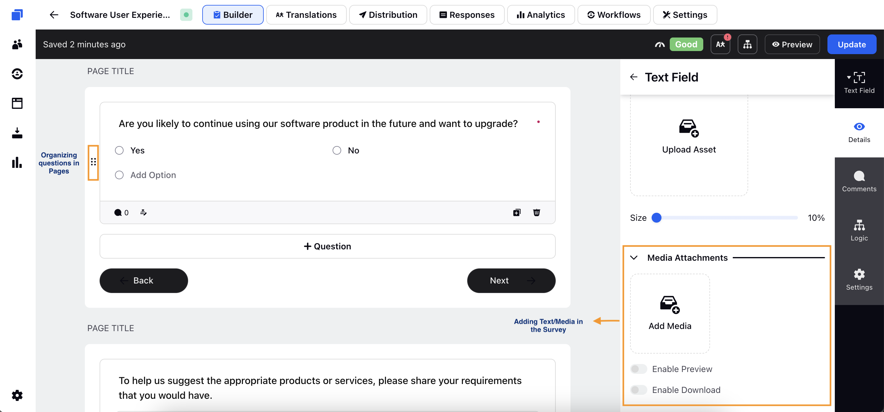Open the Comments panel in right rail
Viewport: 884px width, 412px height.
[x=859, y=182]
